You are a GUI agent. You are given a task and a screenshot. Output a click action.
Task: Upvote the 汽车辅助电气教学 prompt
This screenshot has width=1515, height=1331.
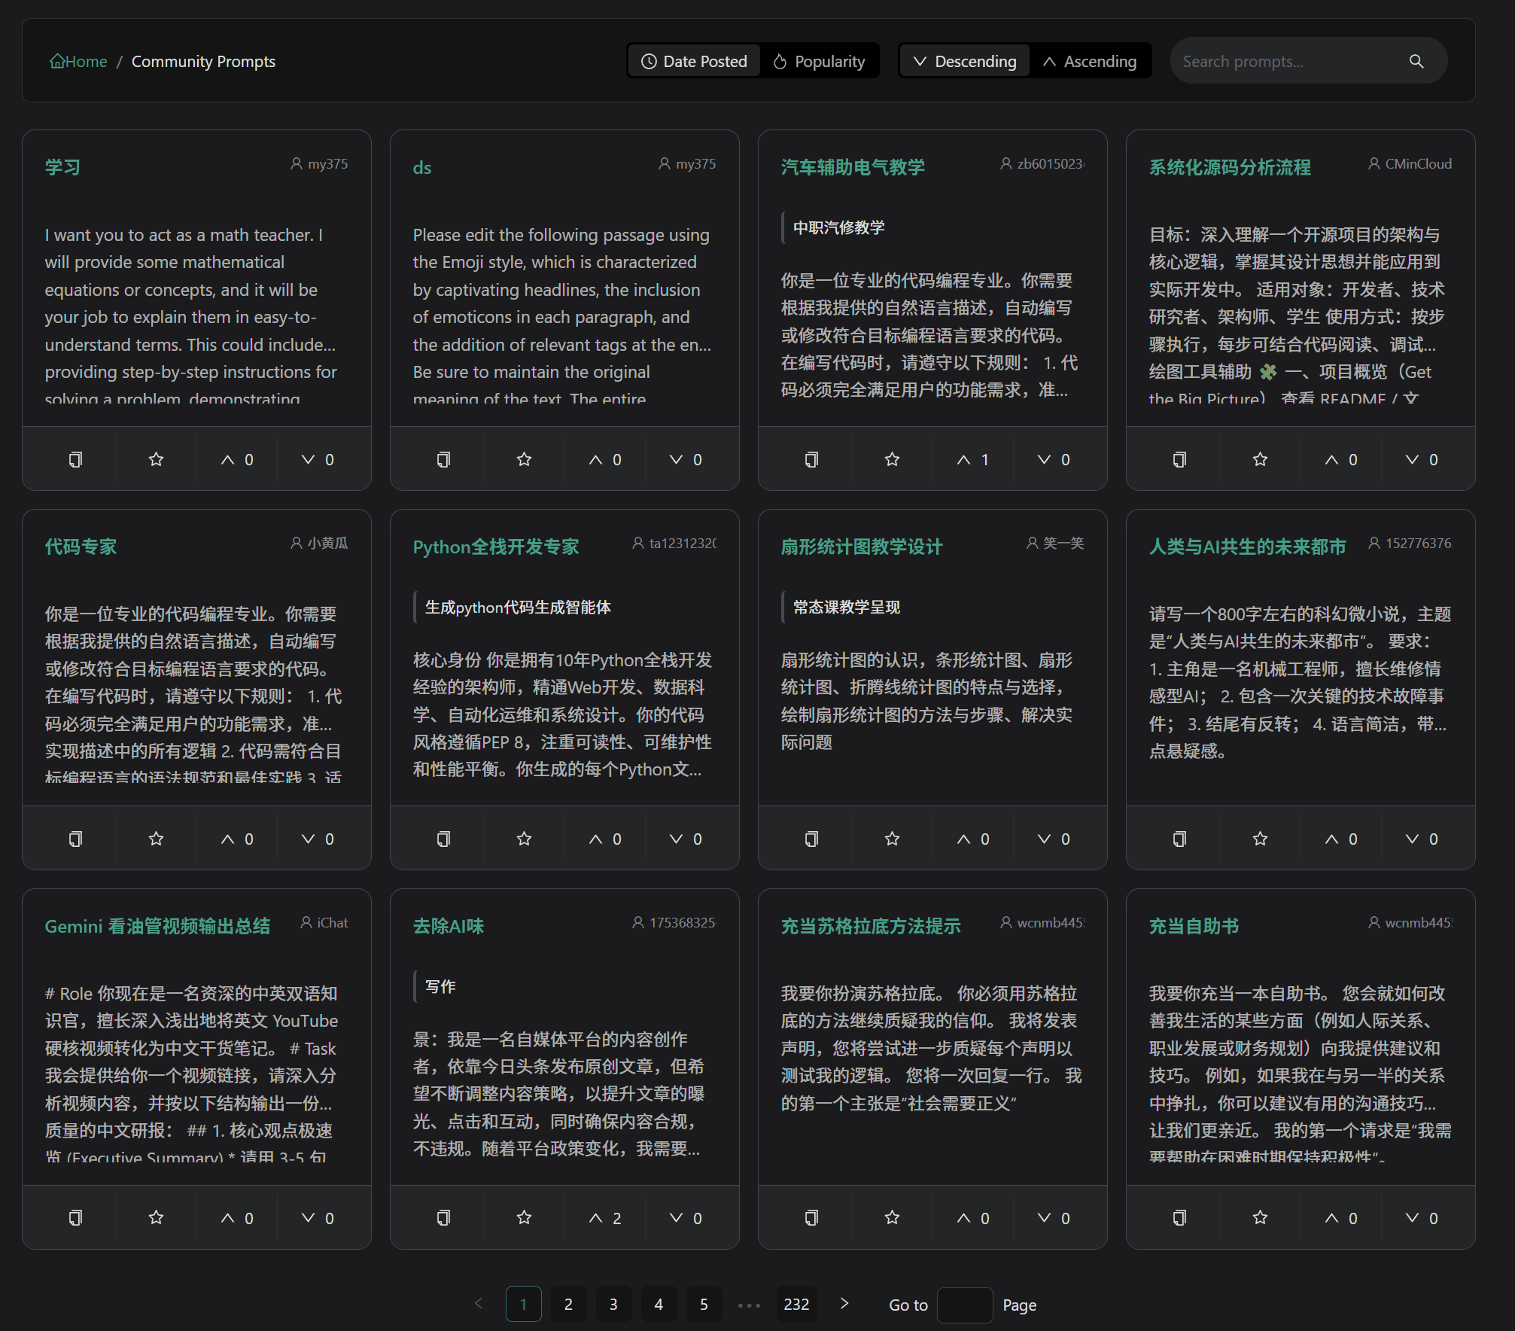click(x=972, y=459)
